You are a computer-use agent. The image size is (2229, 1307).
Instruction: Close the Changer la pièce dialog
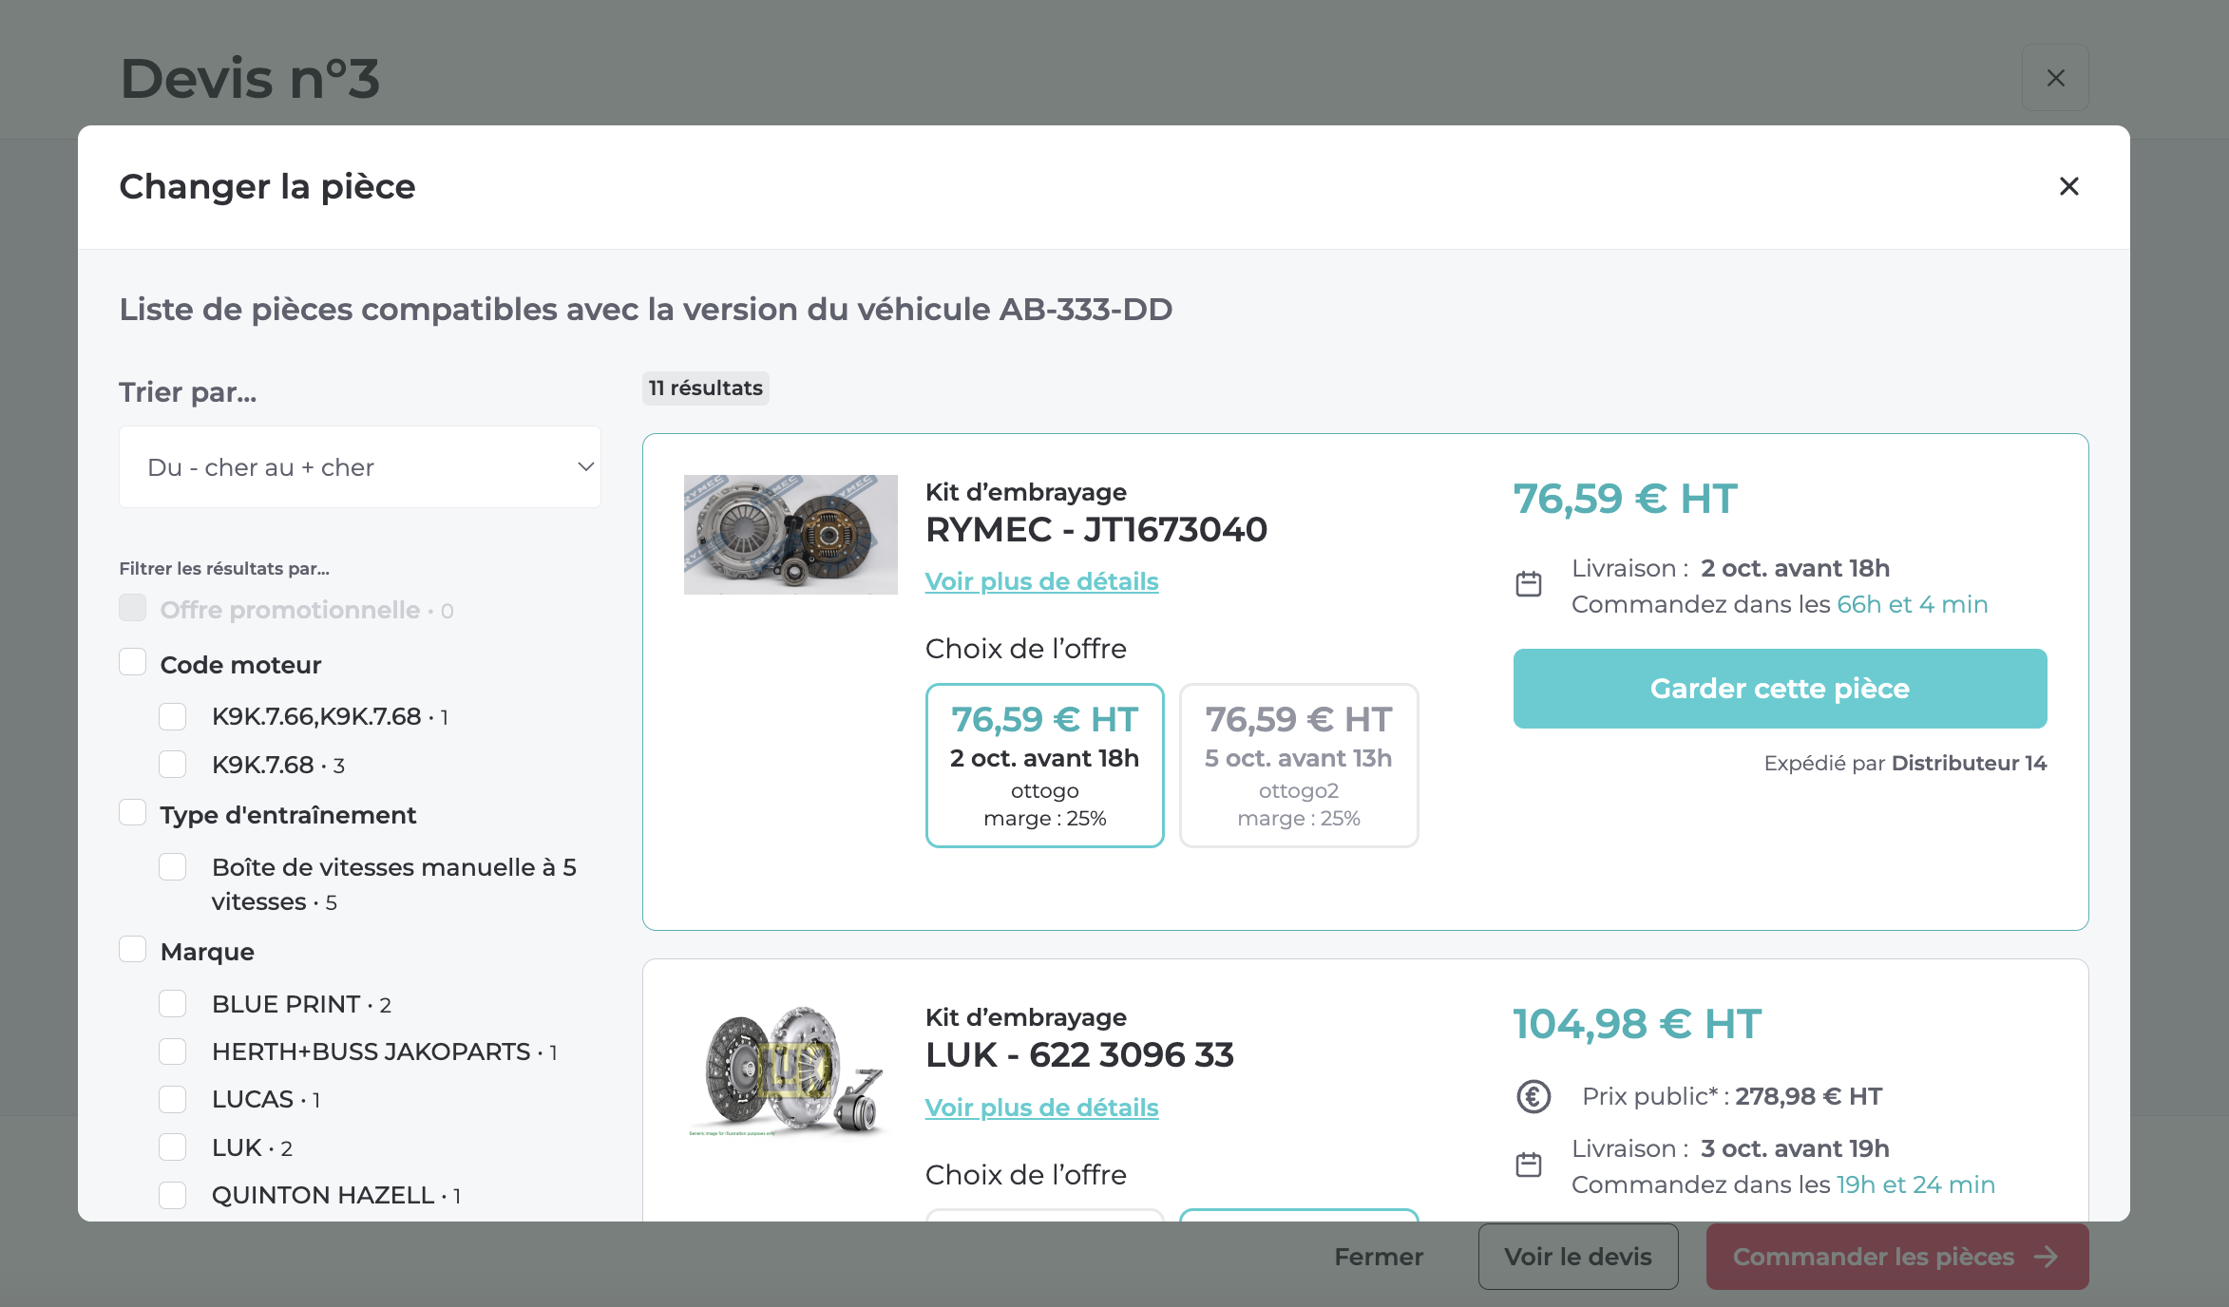2068,186
